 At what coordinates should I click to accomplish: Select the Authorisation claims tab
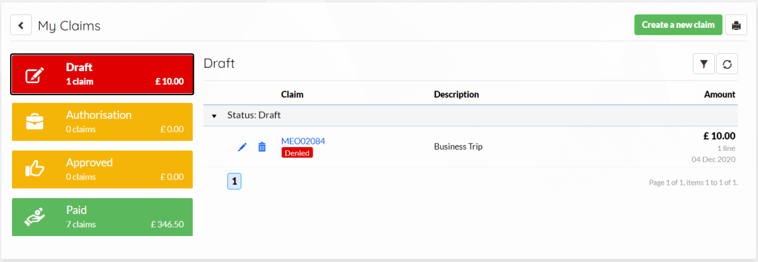pos(102,122)
